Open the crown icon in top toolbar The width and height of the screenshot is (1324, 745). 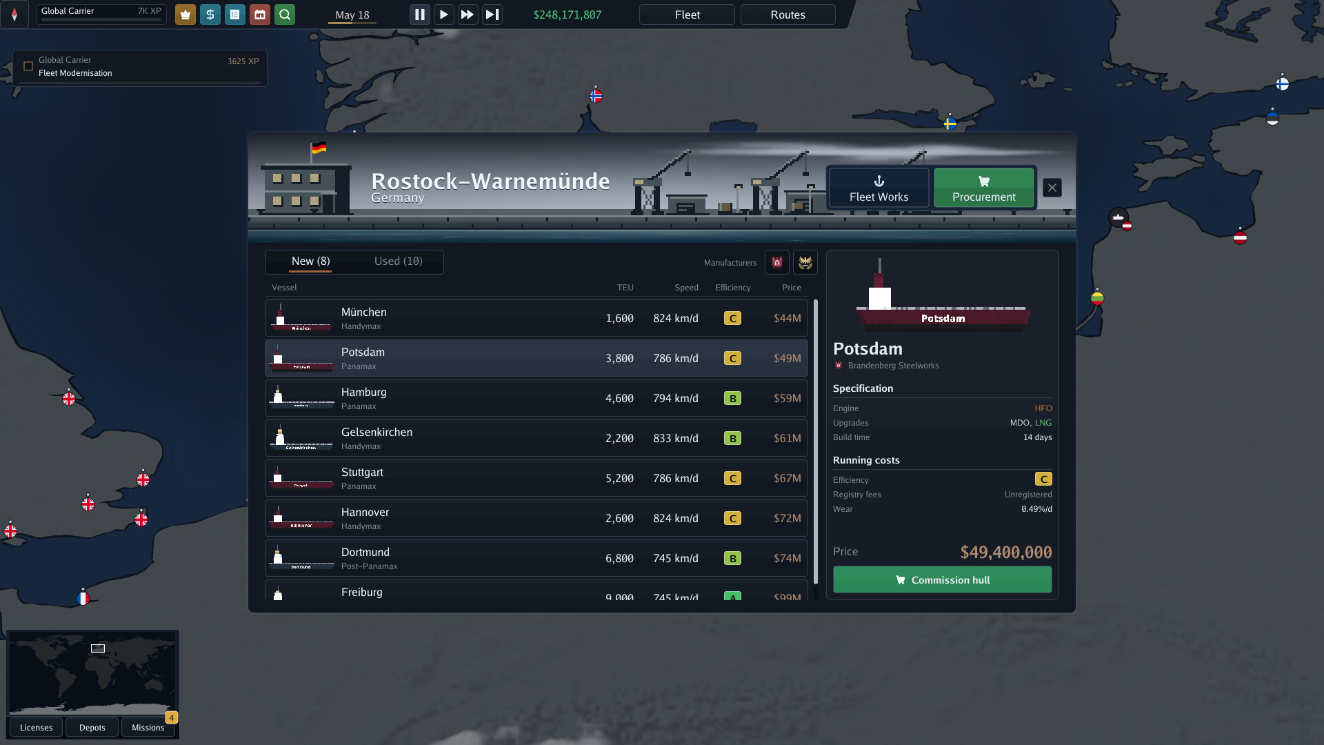185,14
